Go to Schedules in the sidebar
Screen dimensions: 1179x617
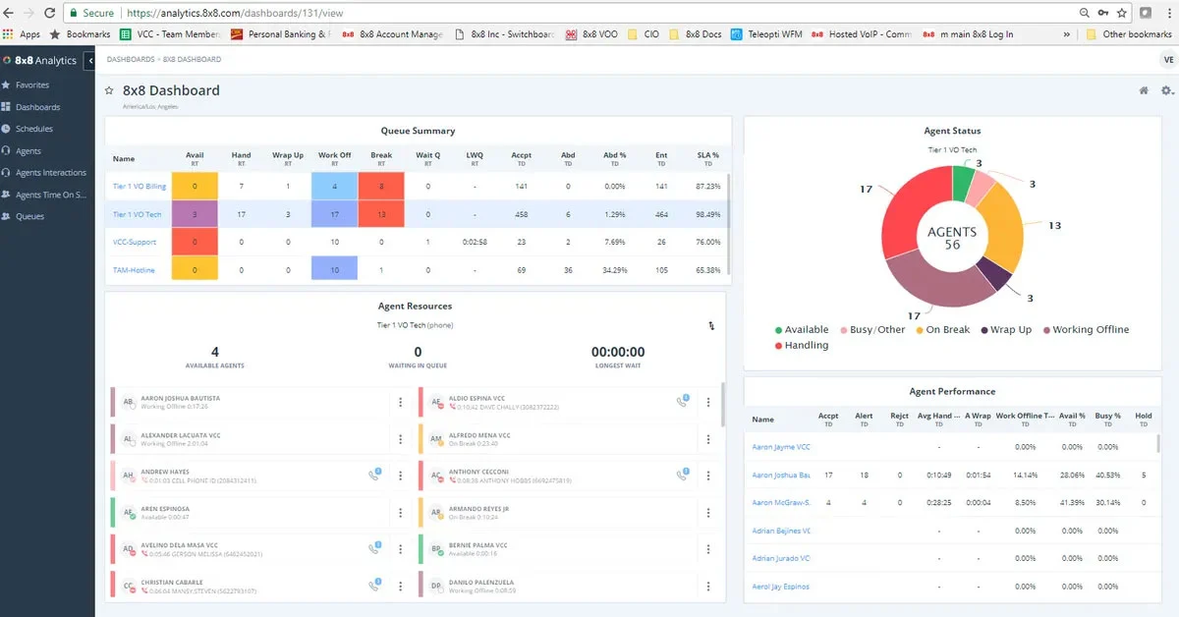(x=33, y=129)
